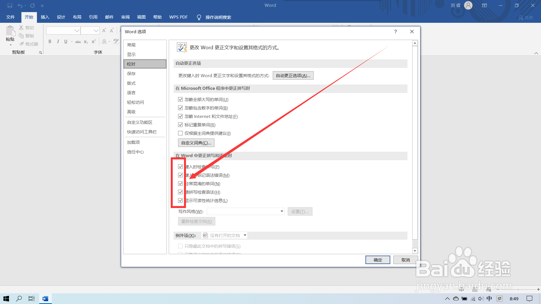541x304 pixels.
Task: Click the Copy icon in clipboard group
Action: pyautogui.click(x=21, y=36)
